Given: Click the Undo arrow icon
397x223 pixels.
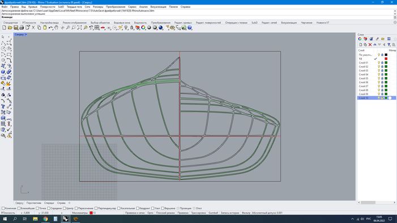Looking at the screenshot, I should pyautogui.click(x=50, y=28).
